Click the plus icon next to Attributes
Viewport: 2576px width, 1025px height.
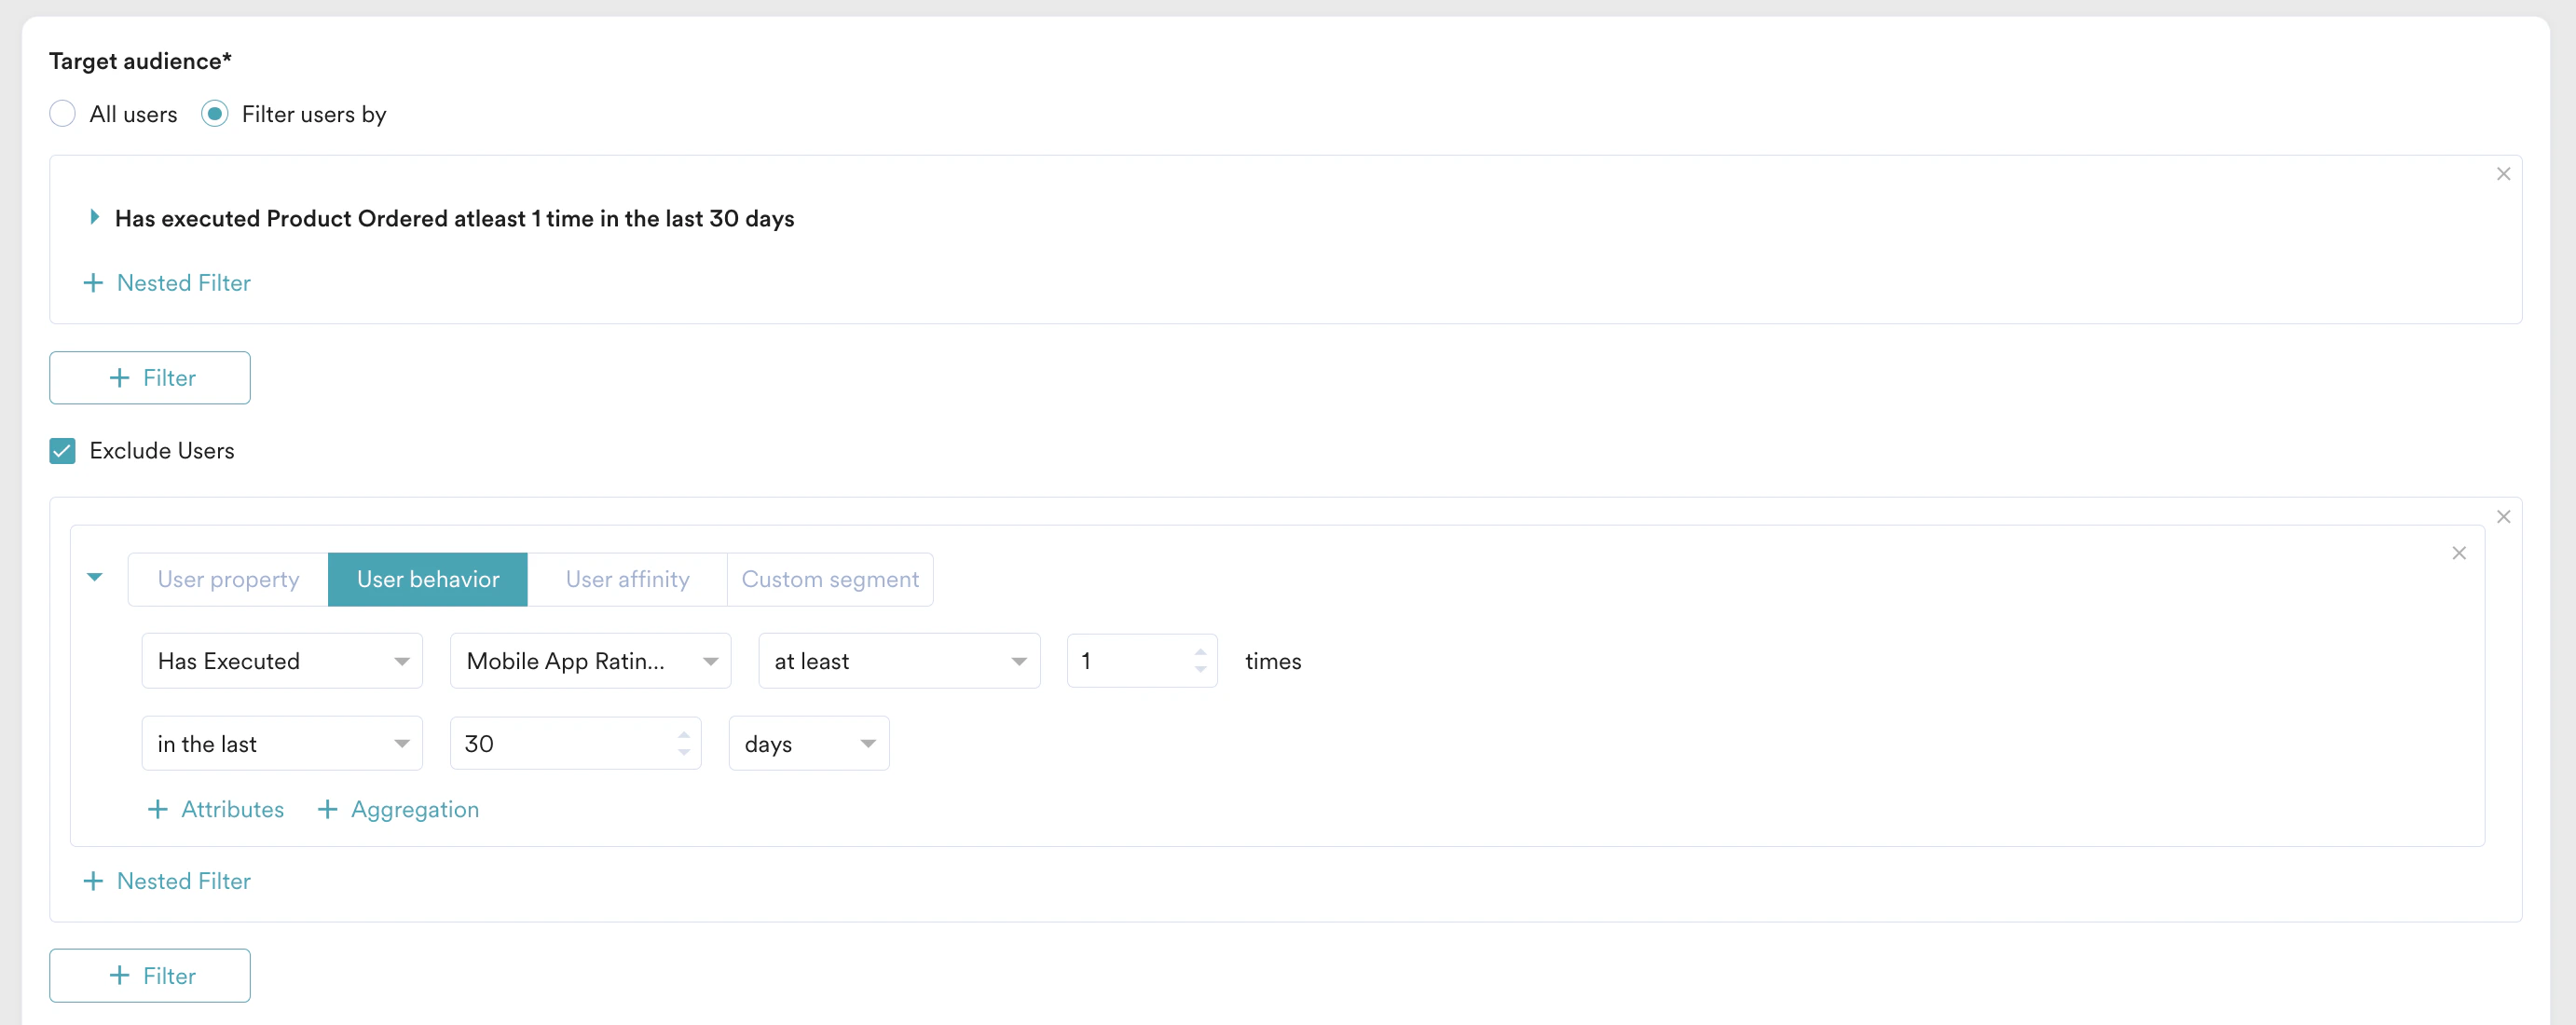tap(158, 809)
